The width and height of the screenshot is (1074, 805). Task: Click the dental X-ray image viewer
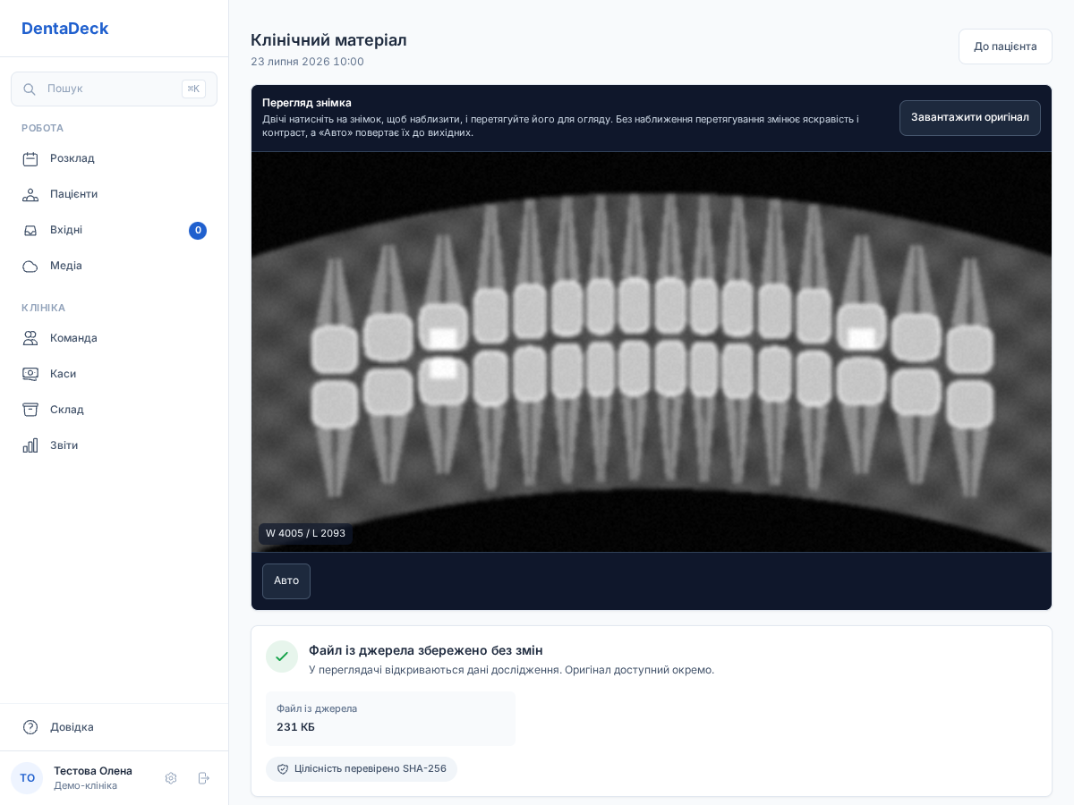click(652, 352)
